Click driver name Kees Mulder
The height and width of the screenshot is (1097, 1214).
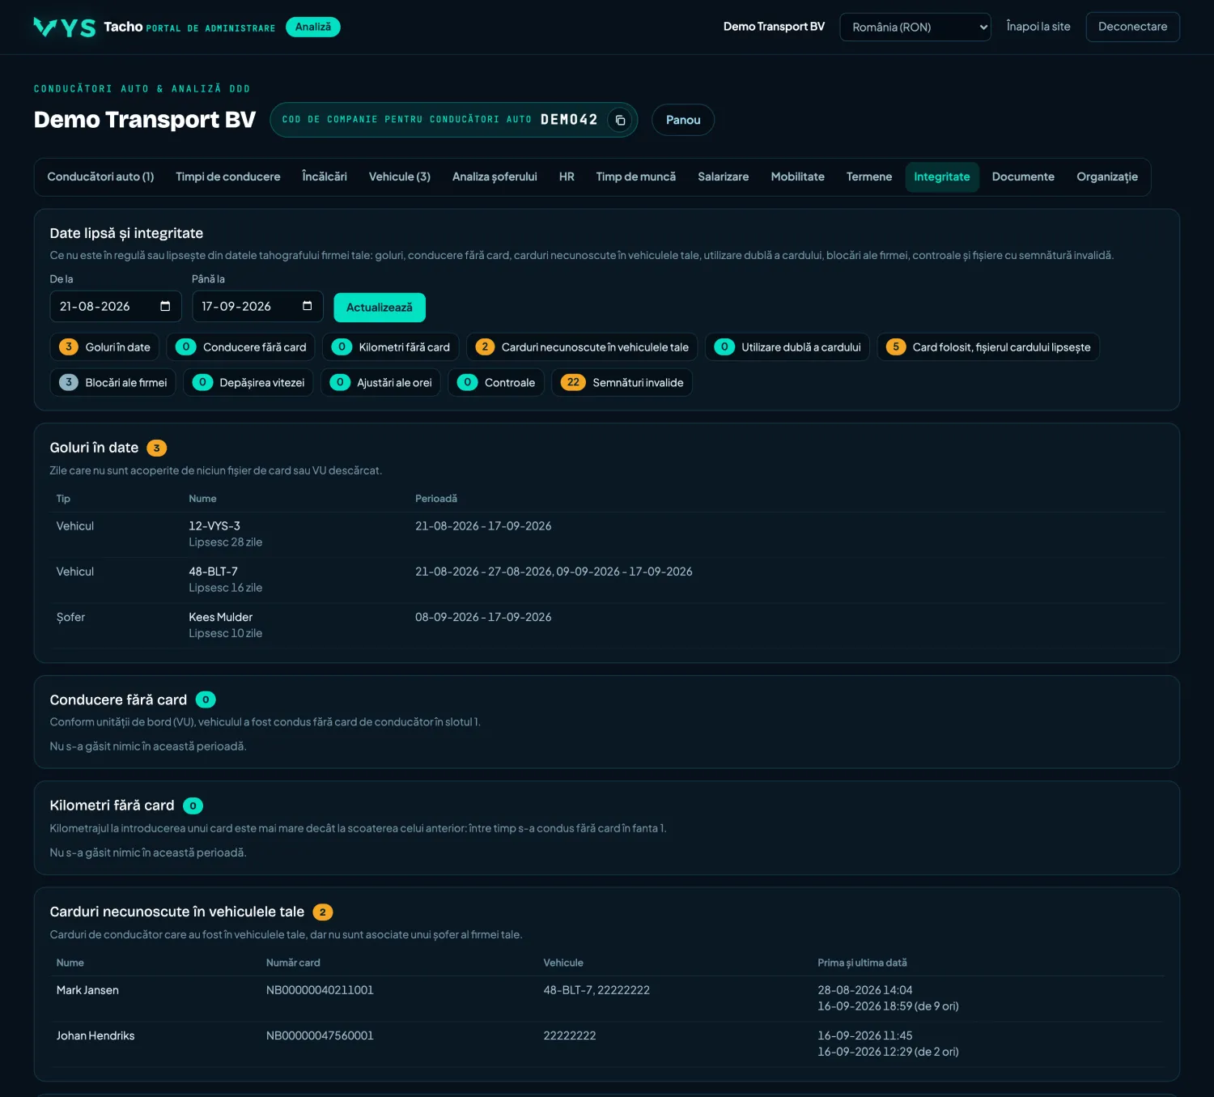[x=221, y=617]
